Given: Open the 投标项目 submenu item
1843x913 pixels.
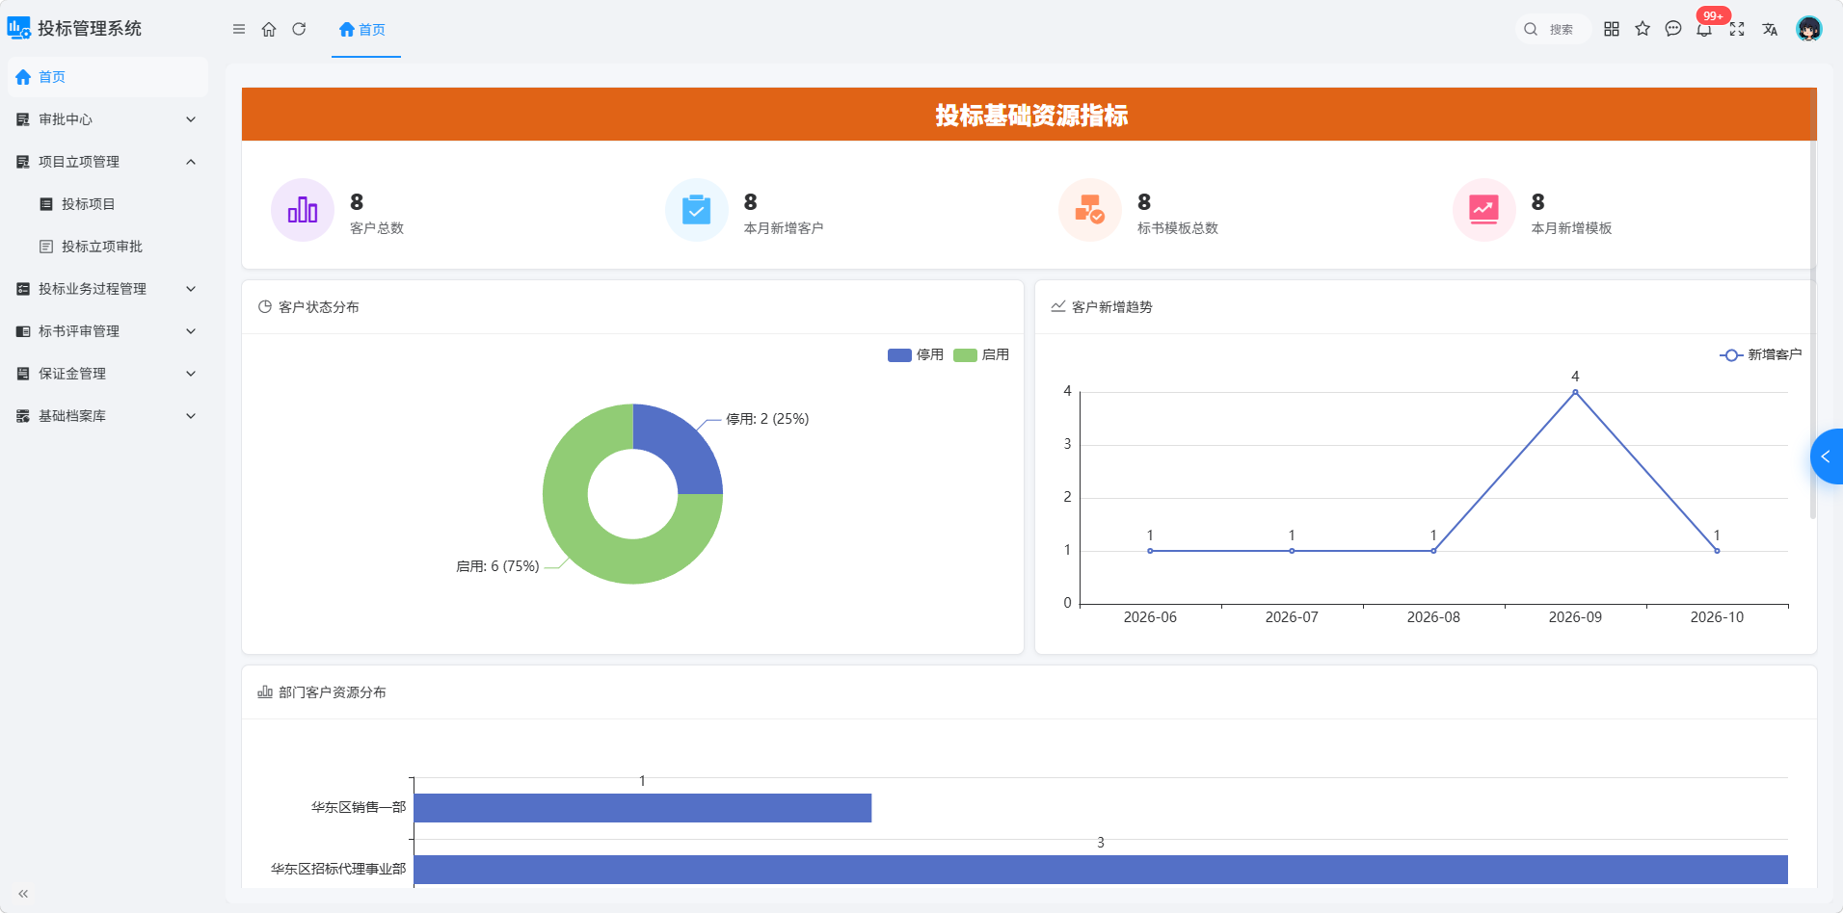Looking at the screenshot, I should (108, 204).
